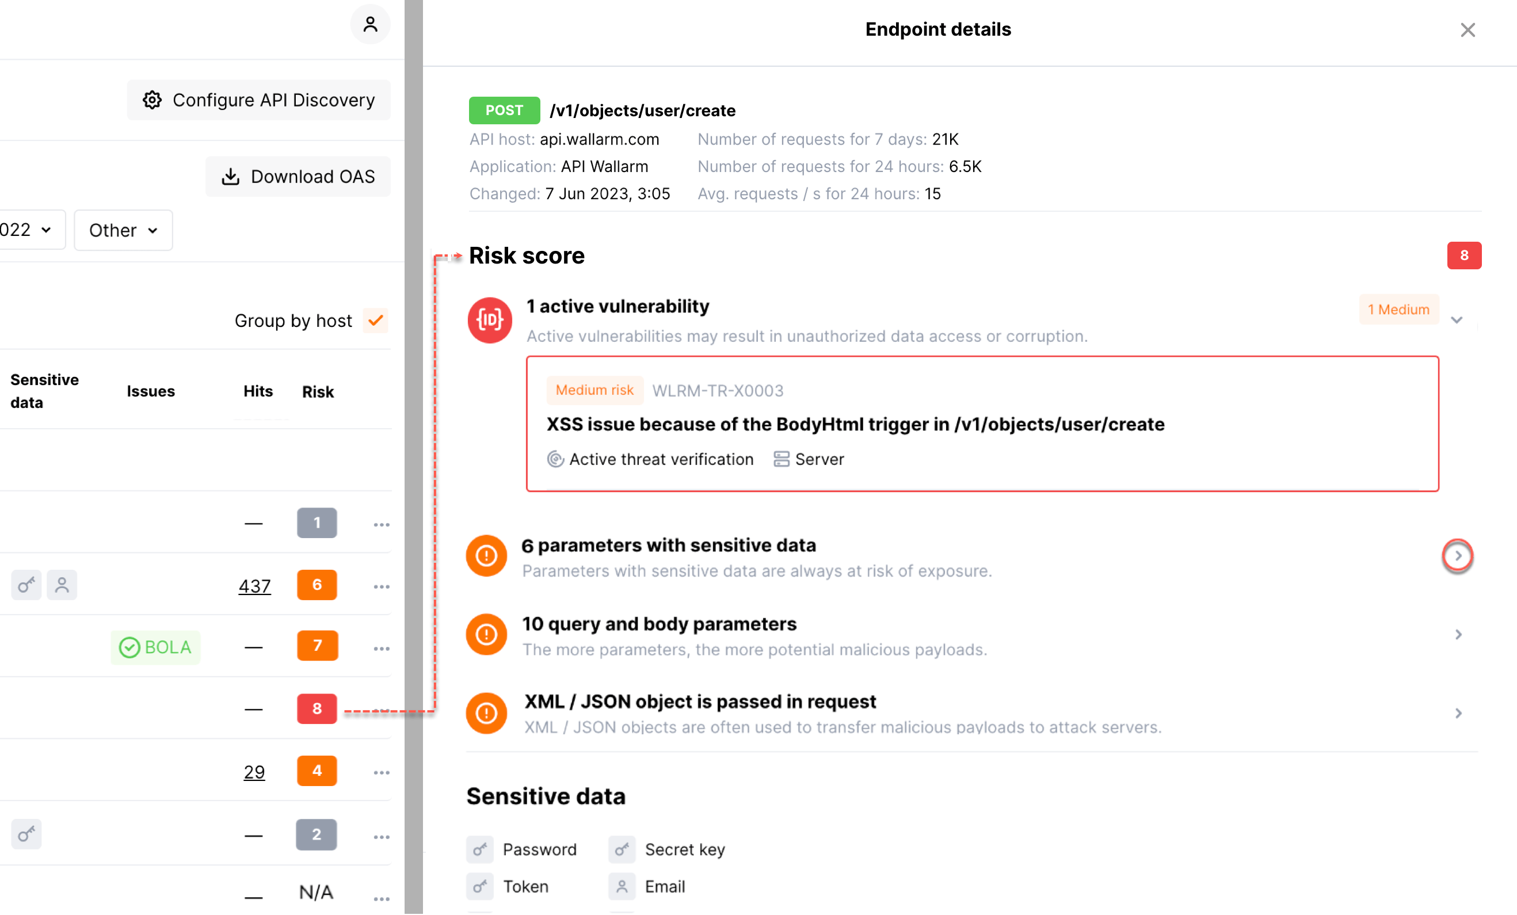Open the ellipsis menu on the BOLA endpoint row
The image size is (1517, 915).
coord(382,648)
